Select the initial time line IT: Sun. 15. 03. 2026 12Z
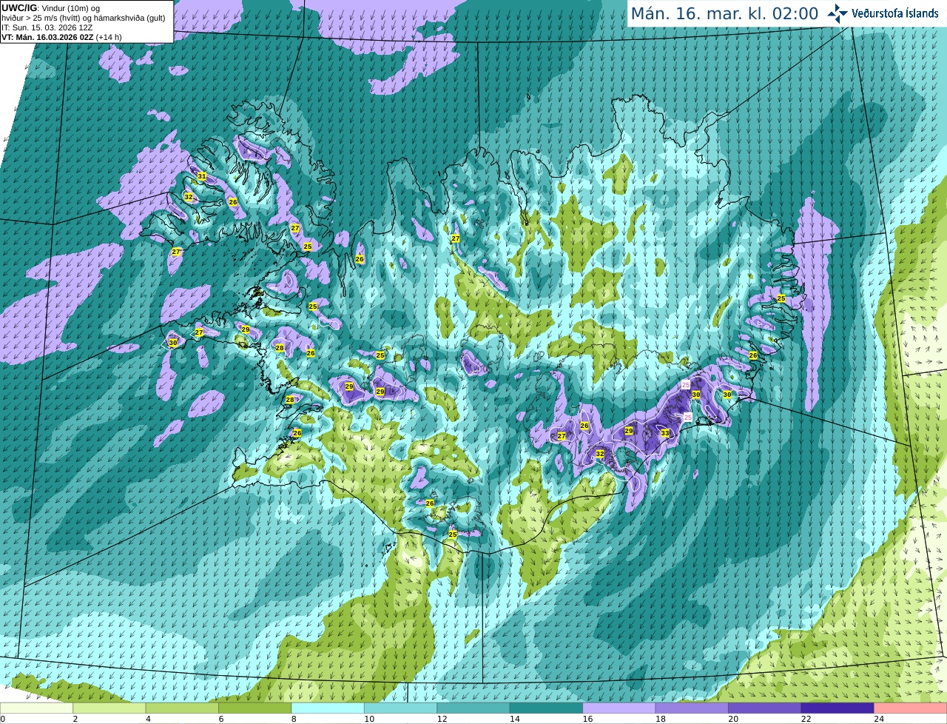Viewport: 947px width, 724px height. [x=49, y=27]
